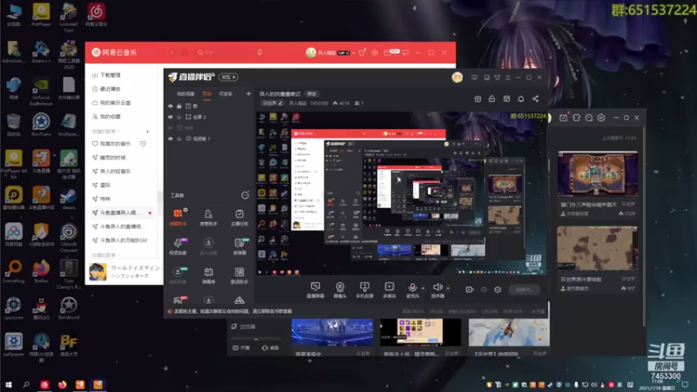Switch to 可改名 scene tab

click(x=226, y=94)
